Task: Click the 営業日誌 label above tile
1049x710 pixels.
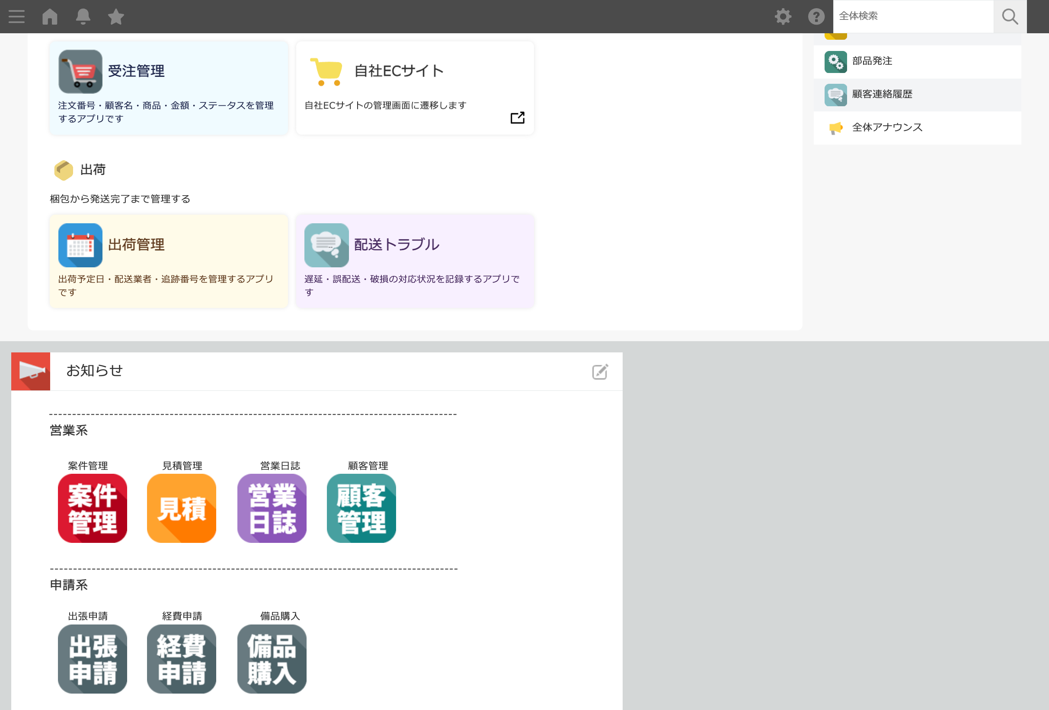Action: pyautogui.click(x=280, y=466)
